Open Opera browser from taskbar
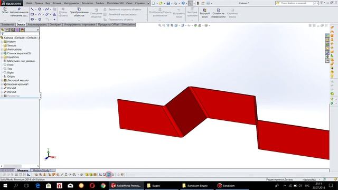Image resolution: width=338 pixels, height=190 pixels. click(92, 185)
